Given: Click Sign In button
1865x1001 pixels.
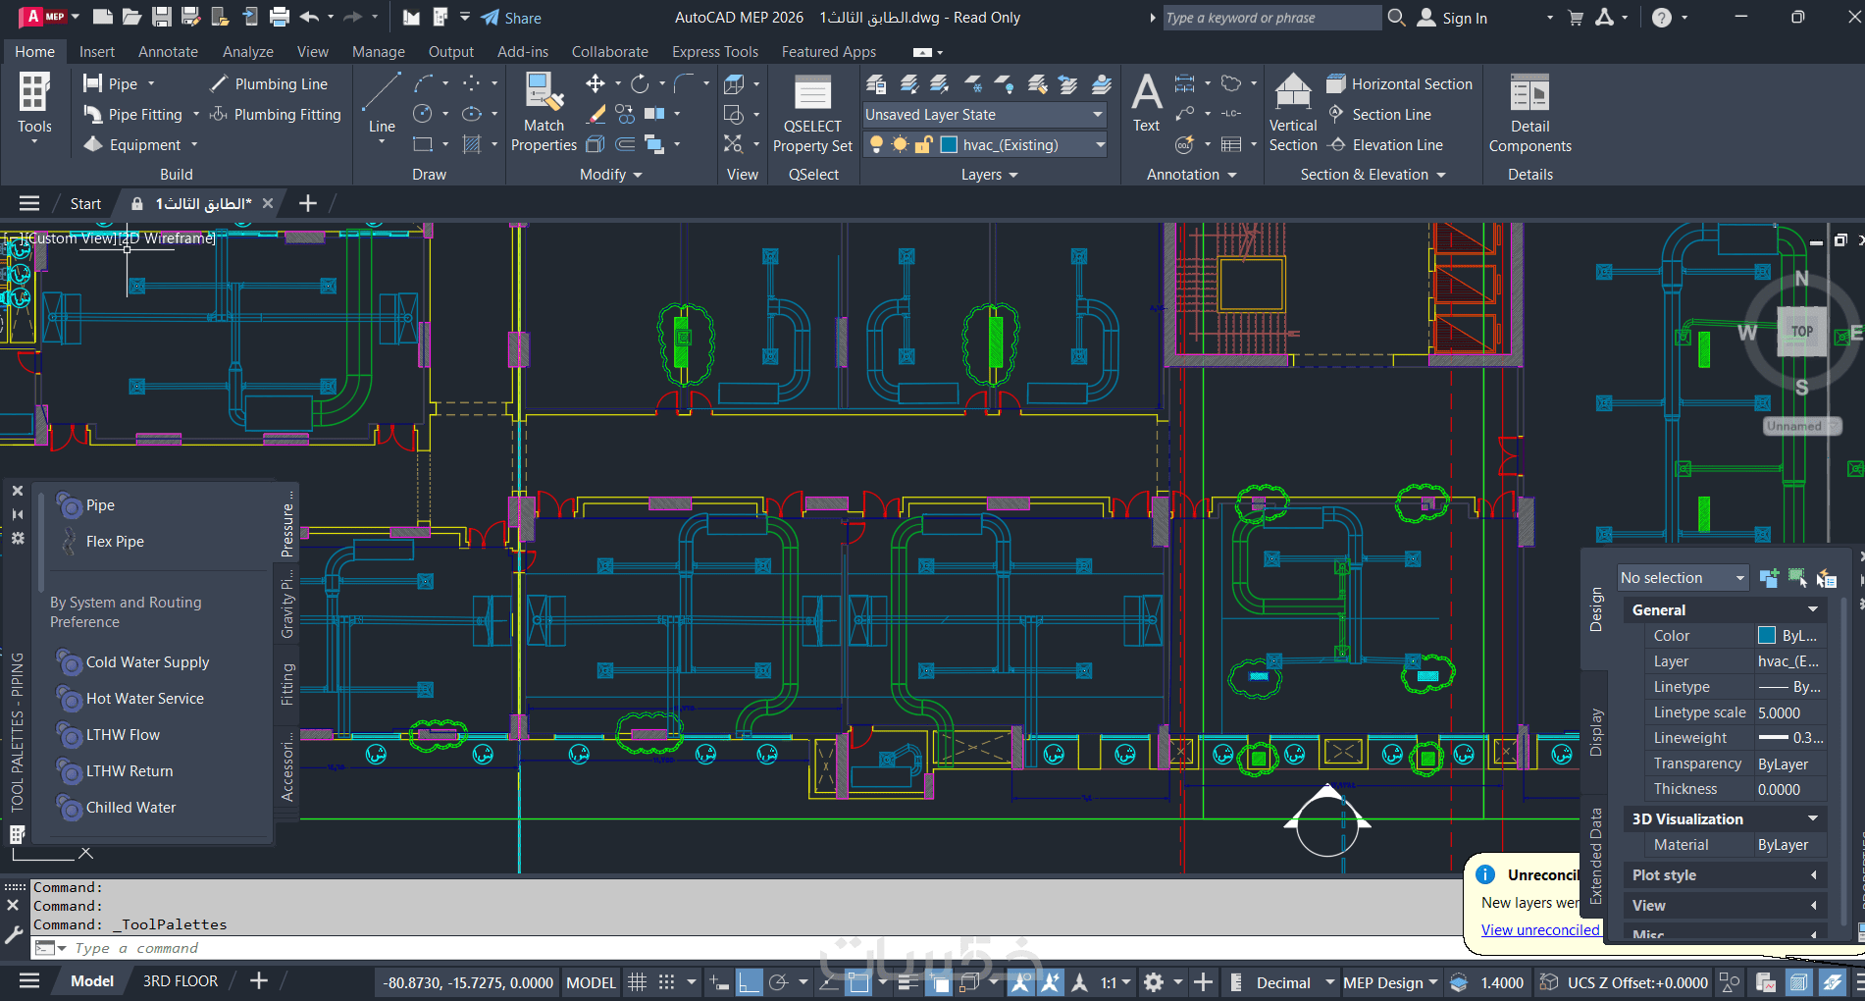Looking at the screenshot, I should point(1453,18).
